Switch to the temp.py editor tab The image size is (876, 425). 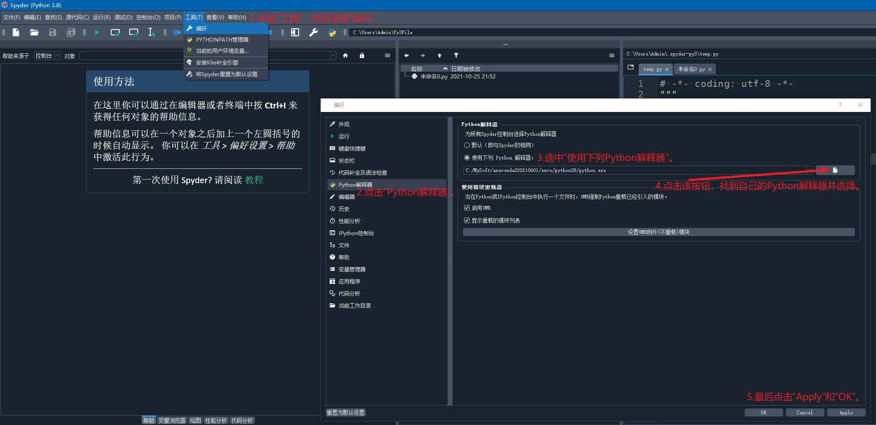point(652,69)
